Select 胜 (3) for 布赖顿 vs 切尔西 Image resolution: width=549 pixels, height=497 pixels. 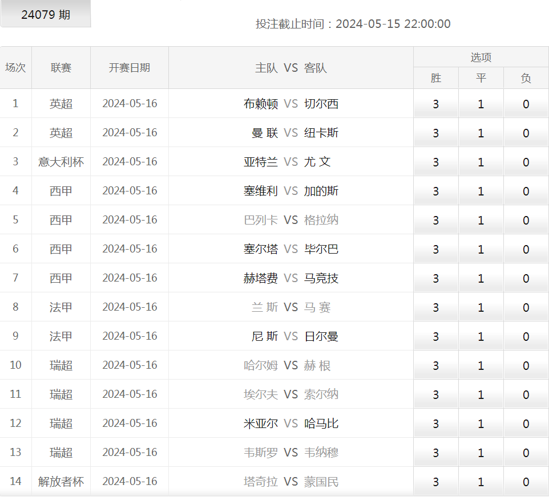point(436,104)
